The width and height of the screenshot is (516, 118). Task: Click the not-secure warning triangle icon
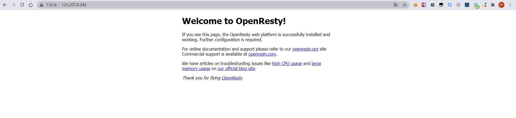point(41,5)
